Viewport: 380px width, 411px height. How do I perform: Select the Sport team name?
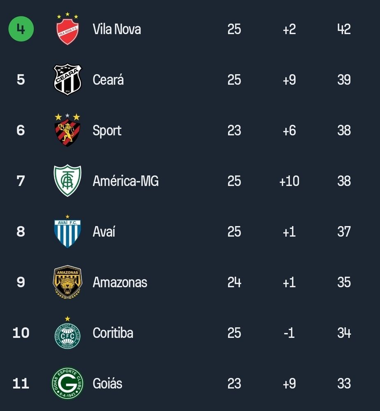(107, 131)
